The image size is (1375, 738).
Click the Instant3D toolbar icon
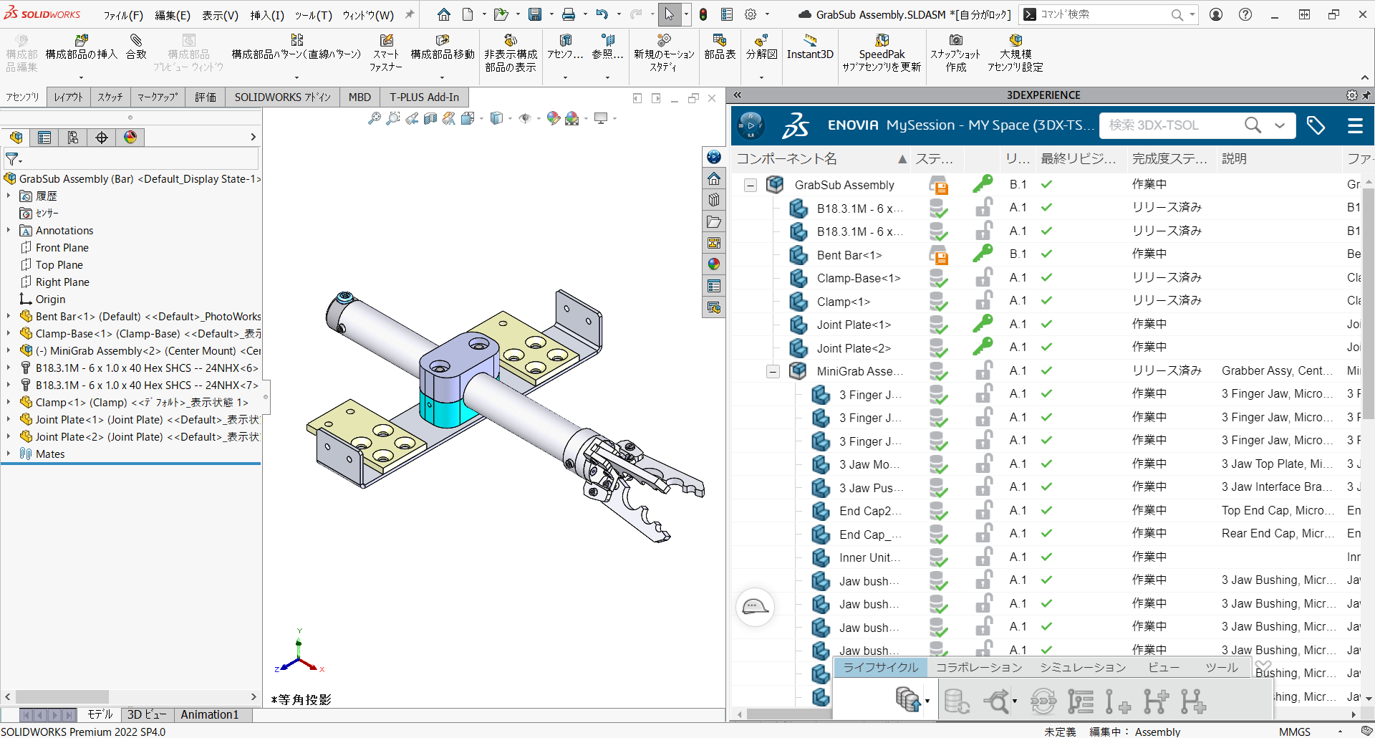(810, 47)
